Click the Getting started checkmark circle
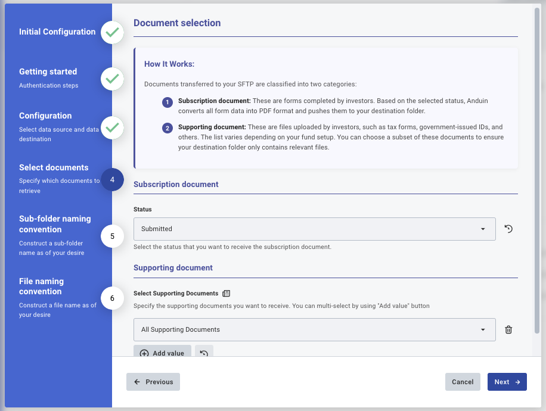The width and height of the screenshot is (546, 411). [112, 79]
